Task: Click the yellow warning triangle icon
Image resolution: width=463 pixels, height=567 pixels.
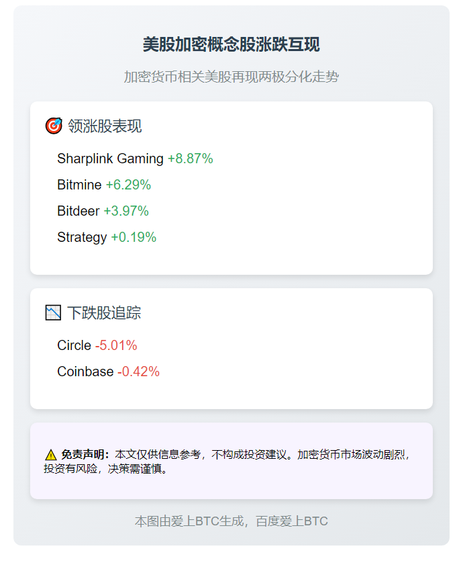Action: point(51,455)
